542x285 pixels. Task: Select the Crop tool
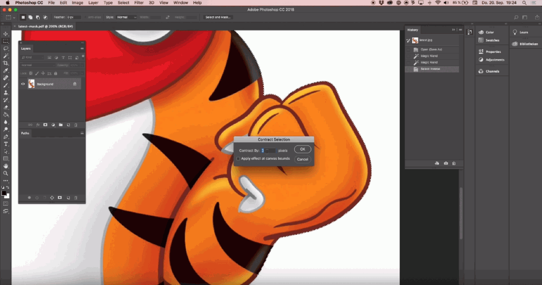pyautogui.click(x=5, y=63)
